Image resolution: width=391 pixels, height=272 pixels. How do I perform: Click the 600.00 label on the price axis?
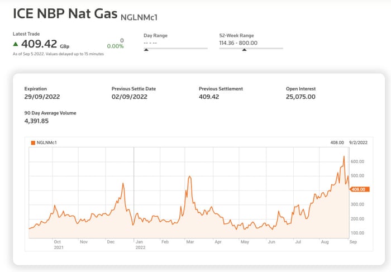click(x=357, y=161)
